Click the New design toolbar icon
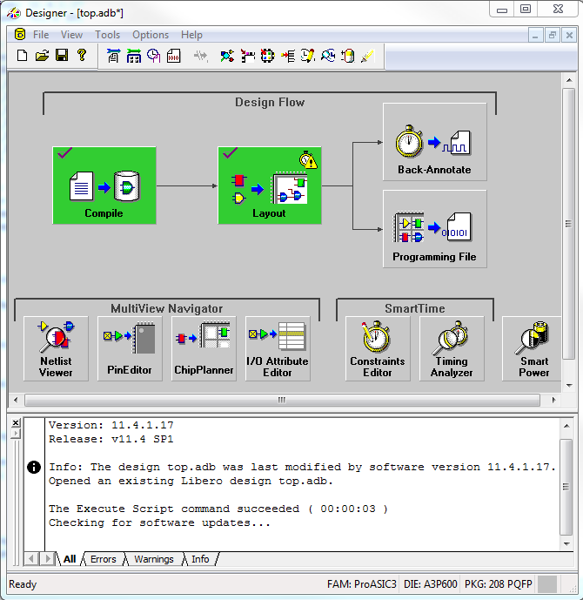The image size is (583, 600). tap(22, 56)
